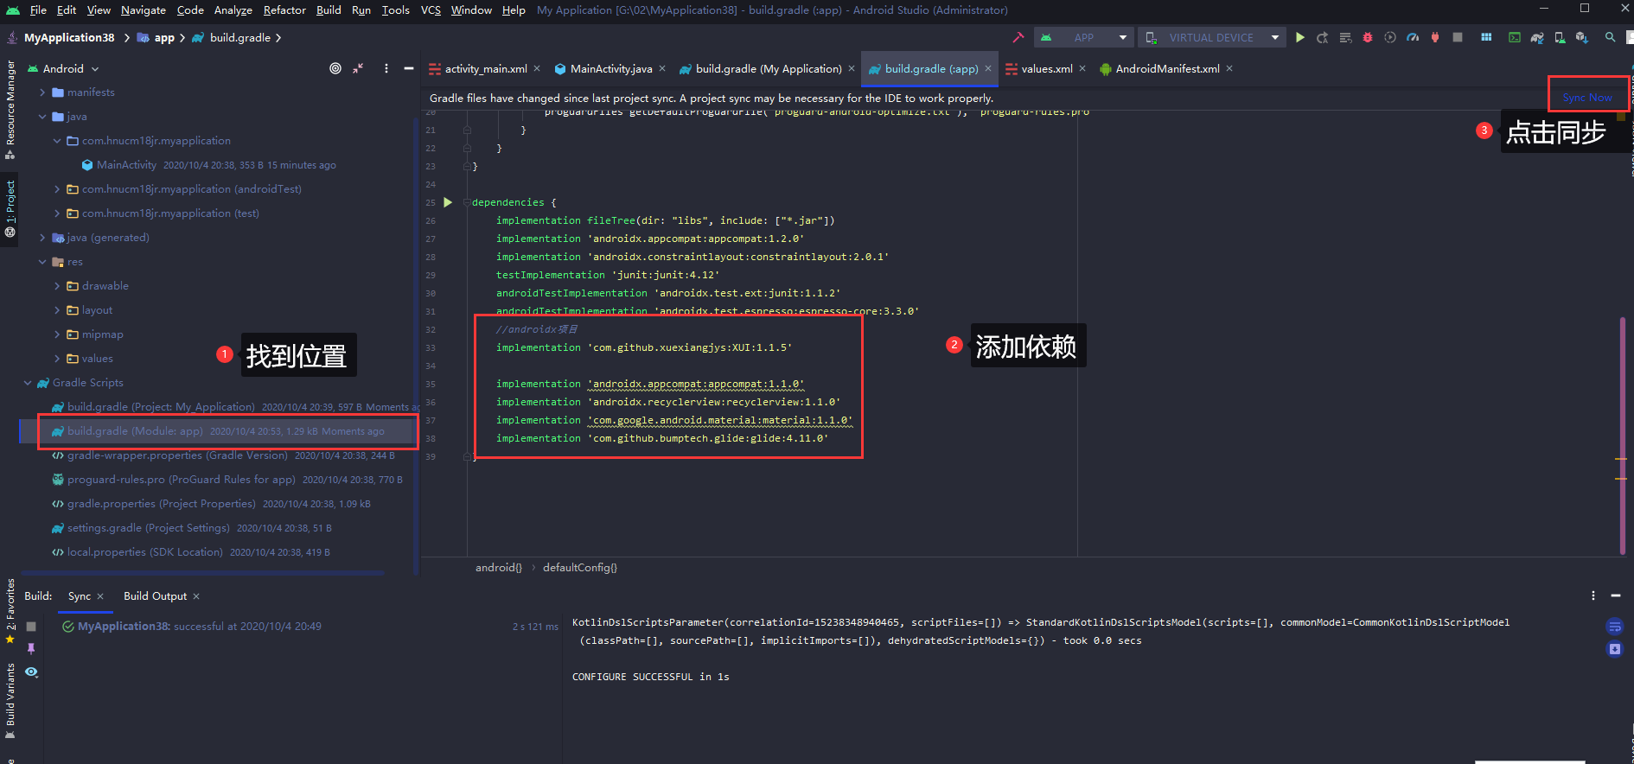Viewport: 1634px width, 764px height.
Task: Toggle scroll-to-end icon in build output
Action: pyautogui.click(x=1614, y=649)
